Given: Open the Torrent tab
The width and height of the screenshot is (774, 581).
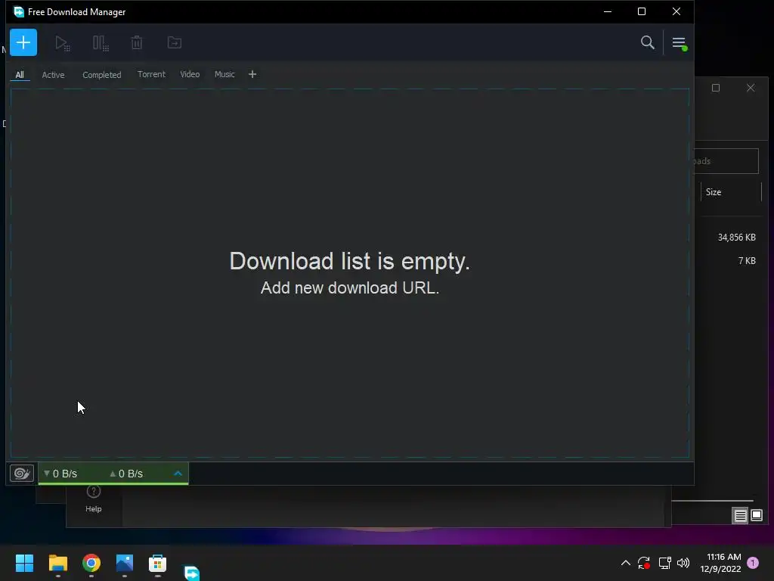Looking at the screenshot, I should 151,74.
